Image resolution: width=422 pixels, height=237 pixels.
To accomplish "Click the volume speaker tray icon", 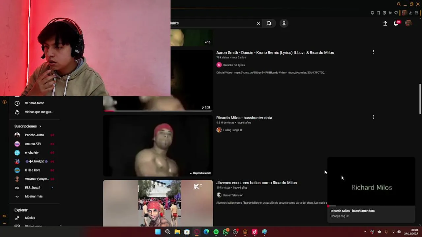I will [x=399, y=232].
